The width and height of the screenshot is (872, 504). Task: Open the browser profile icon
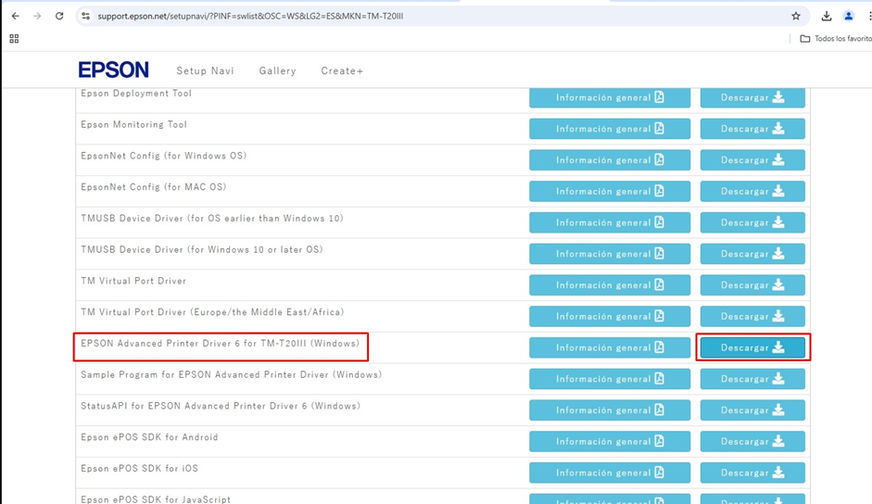click(848, 16)
